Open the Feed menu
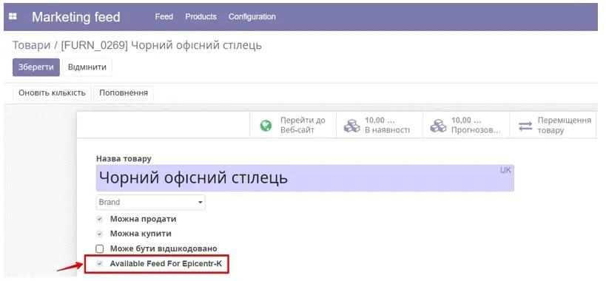This screenshot has width=606, height=281. point(164,16)
